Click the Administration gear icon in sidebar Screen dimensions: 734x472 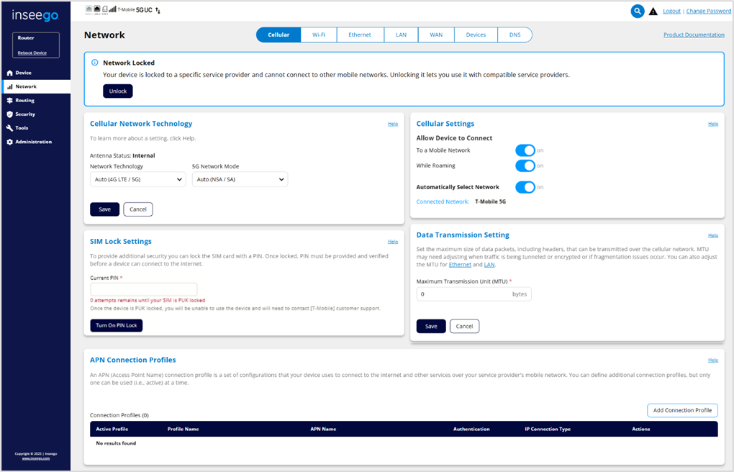point(9,142)
